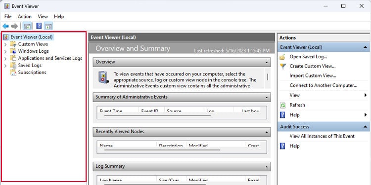Select Saved Logs in console tree

(x=30, y=65)
